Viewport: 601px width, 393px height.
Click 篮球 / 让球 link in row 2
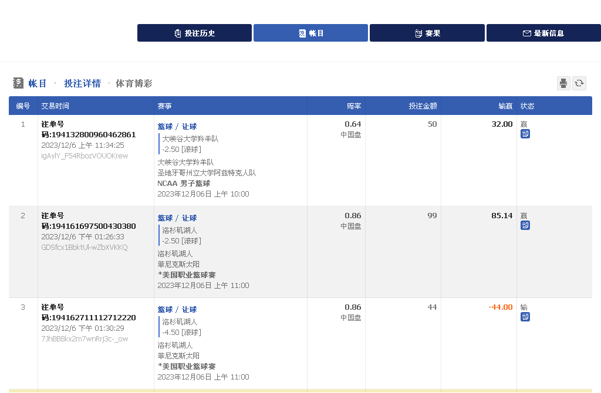pos(177,218)
